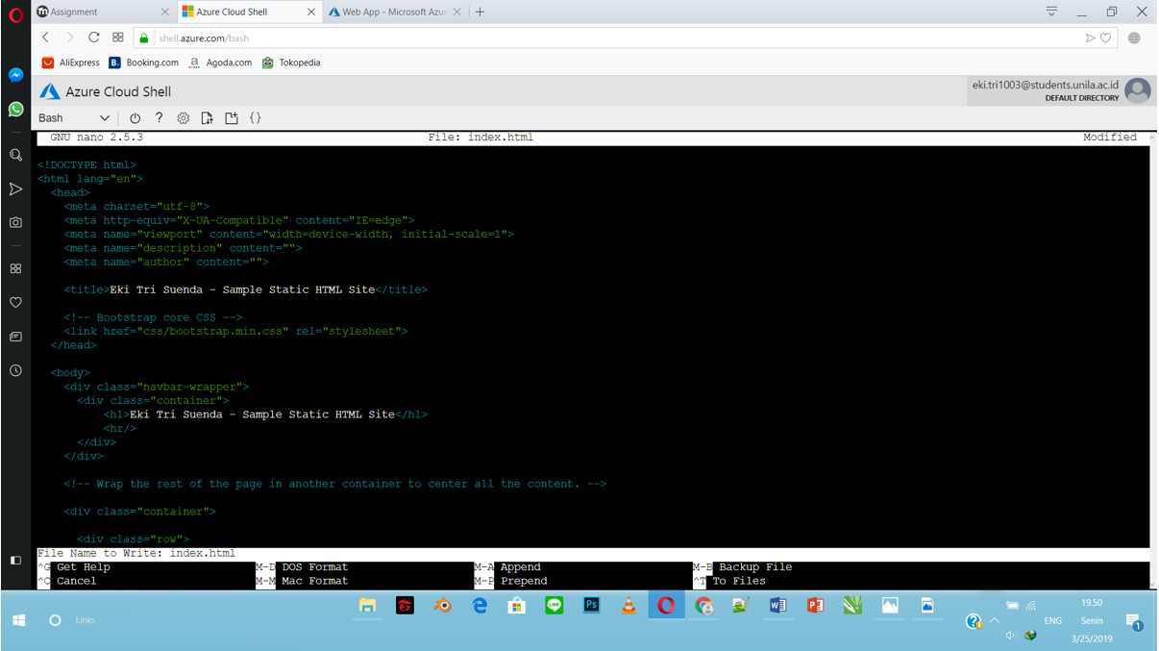Click the volume speaker in the system tray
The width and height of the screenshot is (1159, 651).
click(x=1010, y=636)
